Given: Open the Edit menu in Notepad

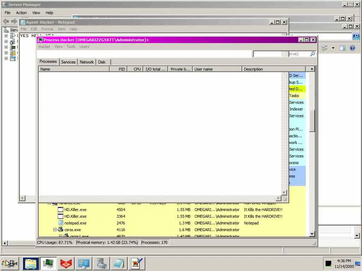Looking at the screenshot, I should pyautogui.click(x=34, y=29).
